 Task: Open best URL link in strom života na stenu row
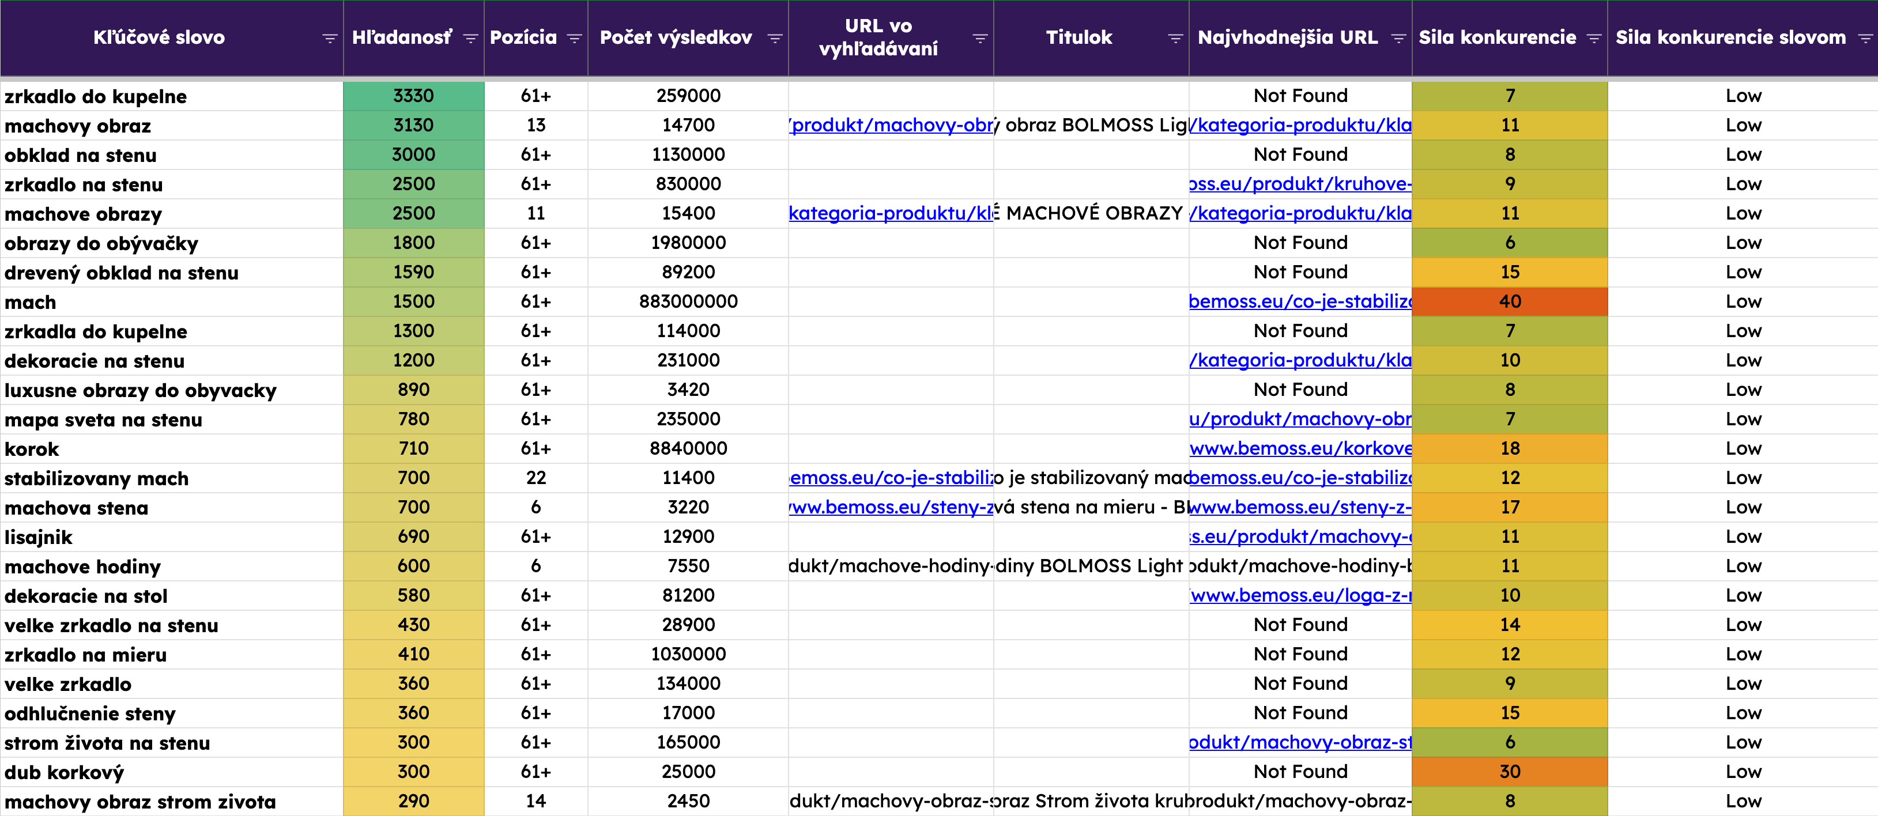1300,742
